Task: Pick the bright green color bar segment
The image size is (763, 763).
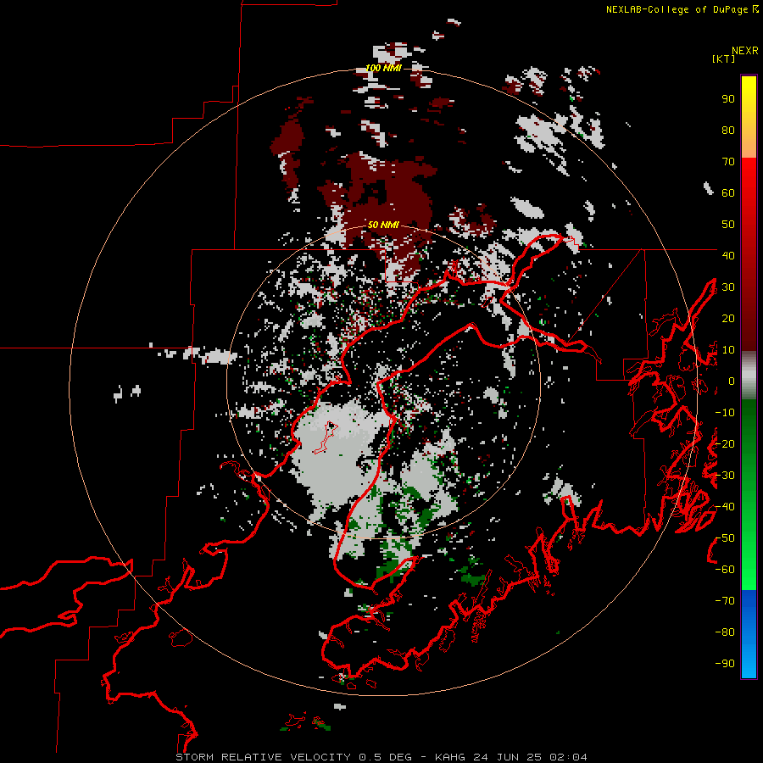Action: (x=749, y=545)
